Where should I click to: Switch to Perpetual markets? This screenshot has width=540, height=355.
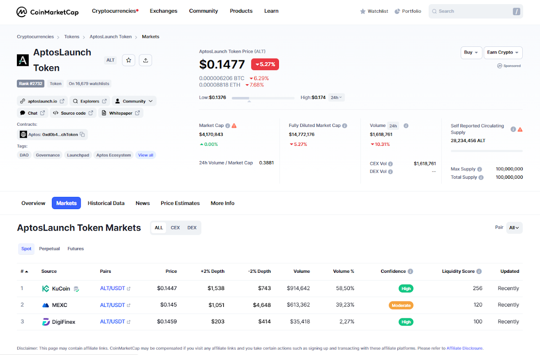pos(49,249)
